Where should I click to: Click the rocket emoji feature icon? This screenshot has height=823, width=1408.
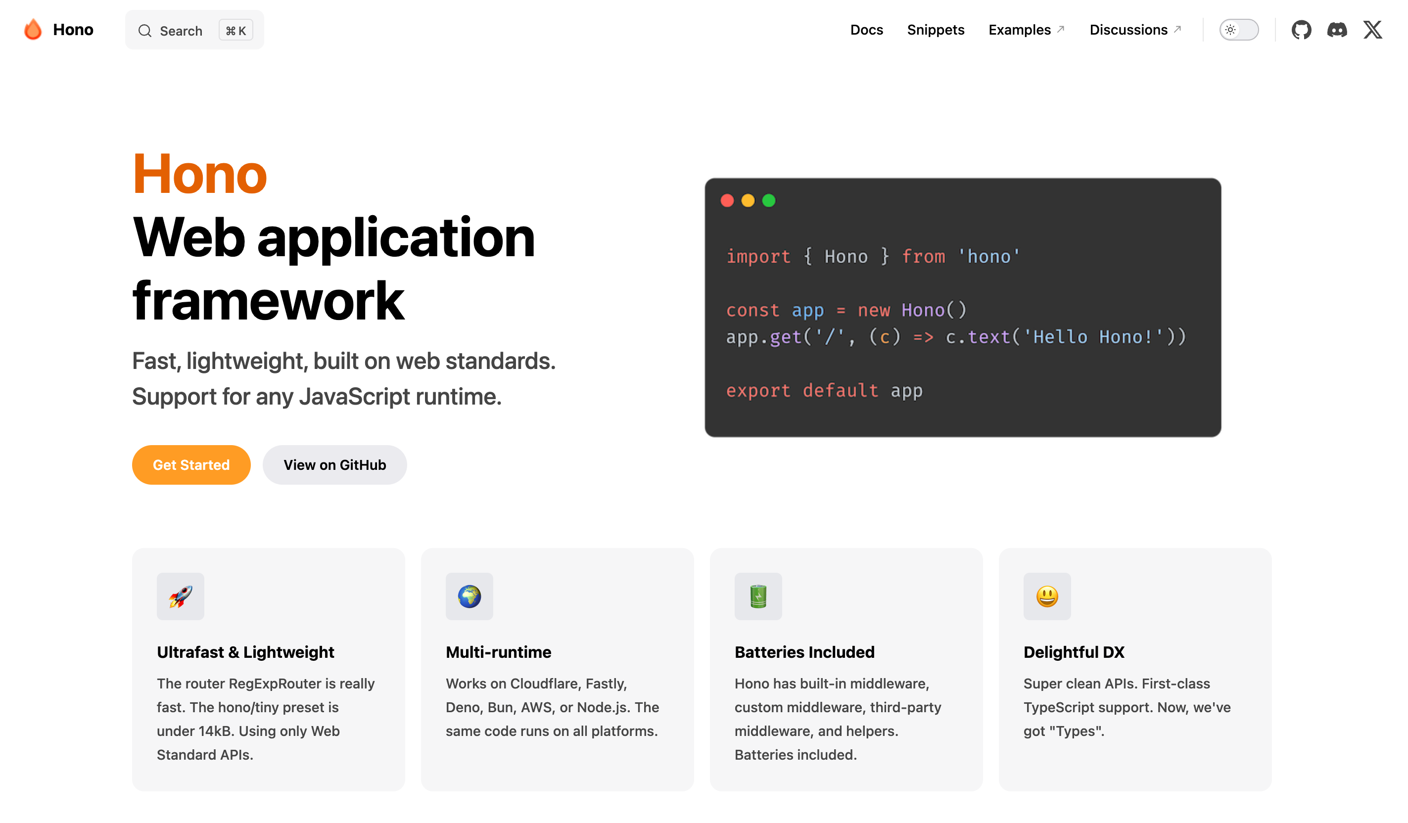pyautogui.click(x=181, y=596)
